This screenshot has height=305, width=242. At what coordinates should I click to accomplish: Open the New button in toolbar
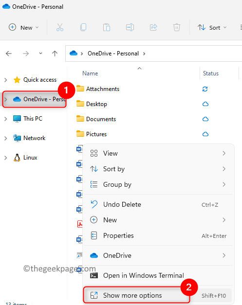pyautogui.click(x=23, y=27)
